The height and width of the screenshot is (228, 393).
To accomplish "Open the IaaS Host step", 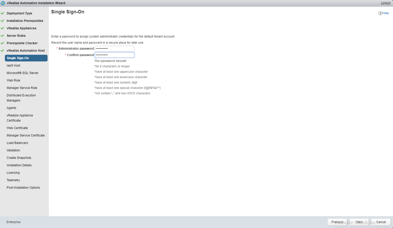I will click(x=13, y=66).
